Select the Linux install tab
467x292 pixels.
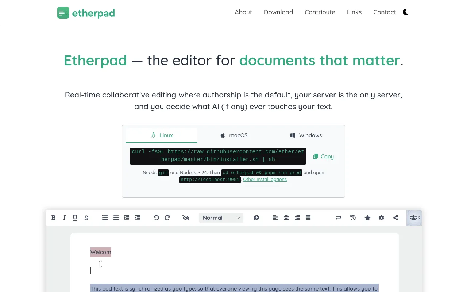point(162,135)
